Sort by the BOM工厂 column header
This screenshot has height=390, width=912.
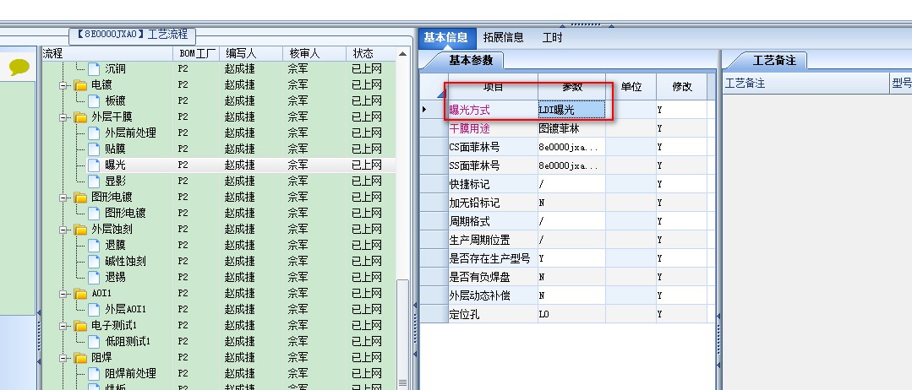click(x=197, y=53)
